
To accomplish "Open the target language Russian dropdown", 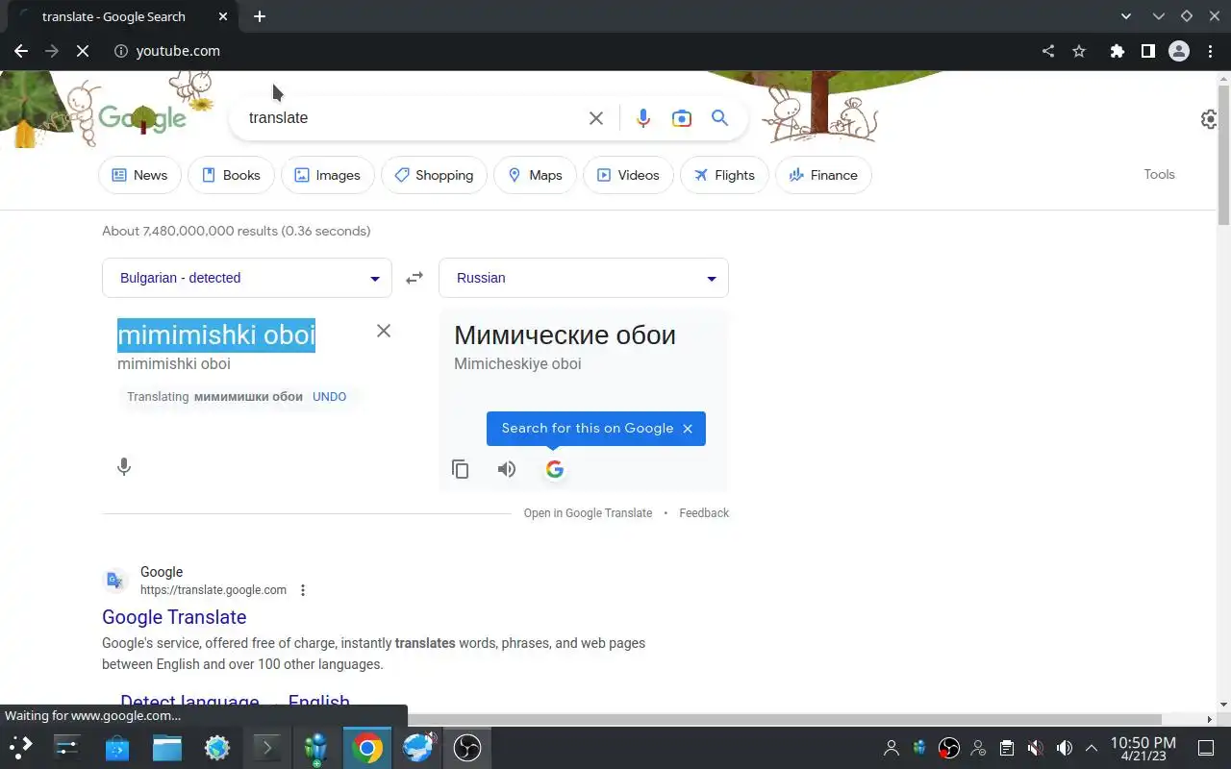I will (x=584, y=278).
